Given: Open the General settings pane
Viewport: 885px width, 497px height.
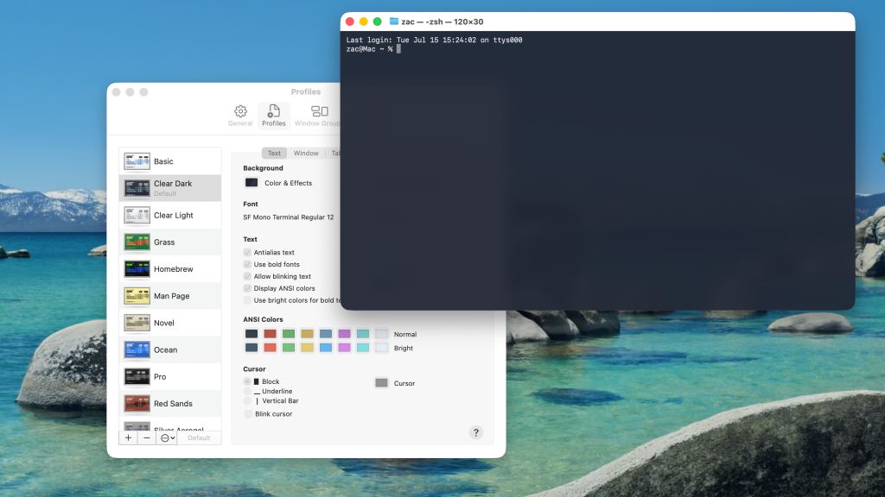Looking at the screenshot, I should 240,116.
